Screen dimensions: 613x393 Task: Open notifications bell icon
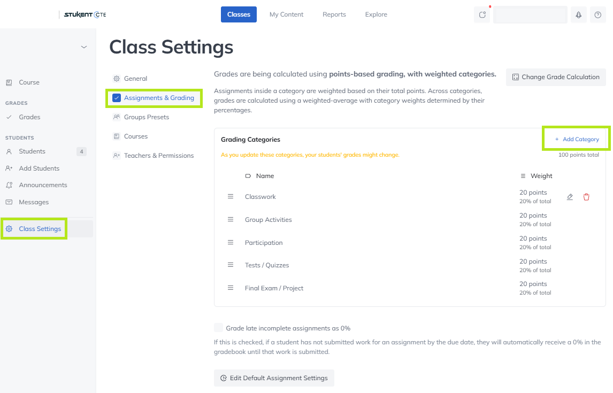(578, 15)
